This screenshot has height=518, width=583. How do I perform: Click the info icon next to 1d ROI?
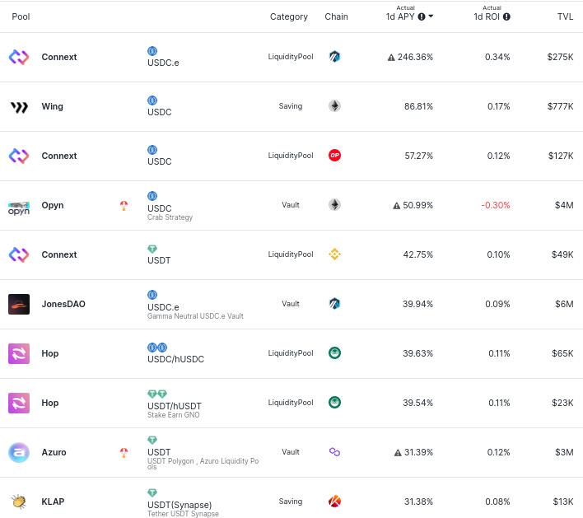point(506,16)
